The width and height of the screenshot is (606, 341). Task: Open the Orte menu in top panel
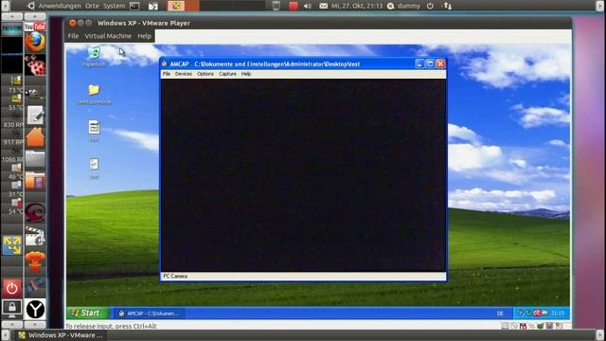(92, 6)
